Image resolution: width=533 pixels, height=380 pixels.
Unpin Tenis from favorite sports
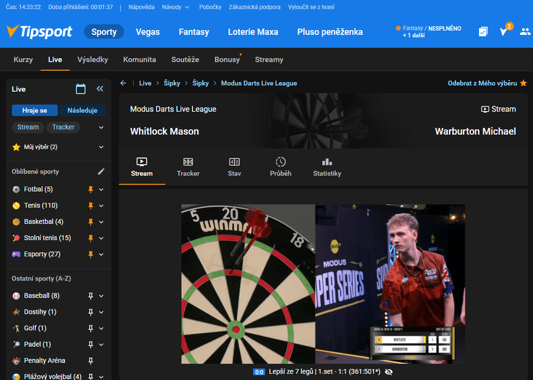pos(91,206)
